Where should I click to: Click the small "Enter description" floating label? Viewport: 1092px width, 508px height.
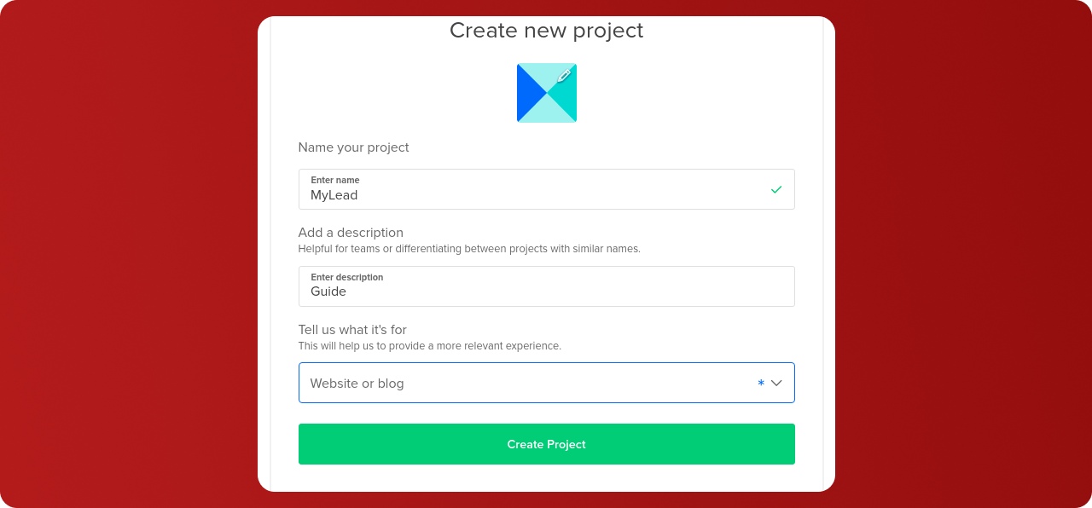346,277
